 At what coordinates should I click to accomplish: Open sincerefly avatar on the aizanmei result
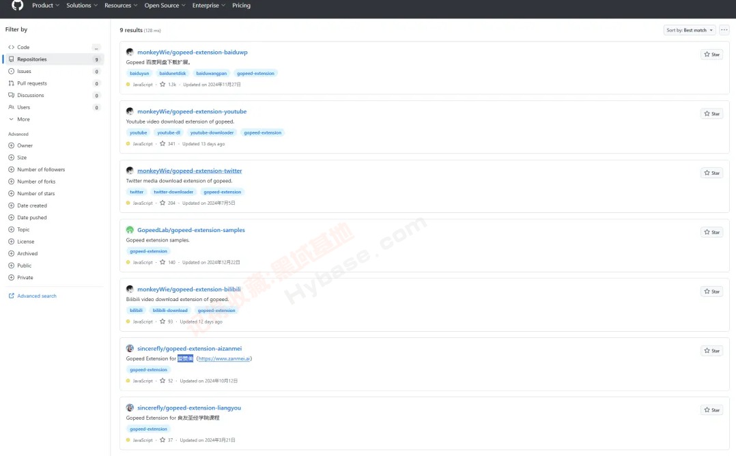pos(130,349)
